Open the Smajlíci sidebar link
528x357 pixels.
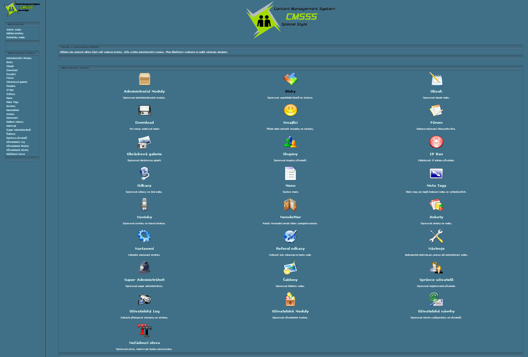[x=11, y=74]
